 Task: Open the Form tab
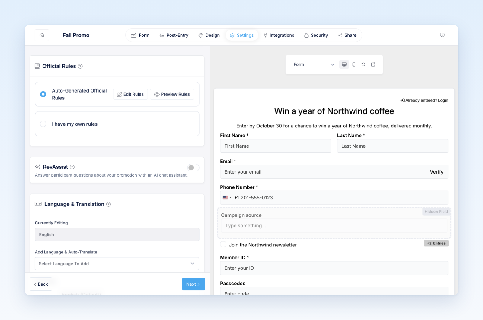tap(140, 35)
